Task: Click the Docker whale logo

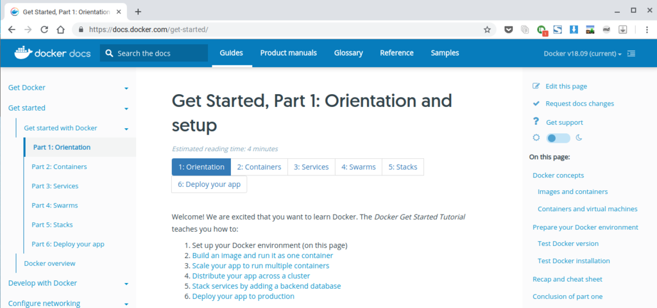Action: [24, 53]
